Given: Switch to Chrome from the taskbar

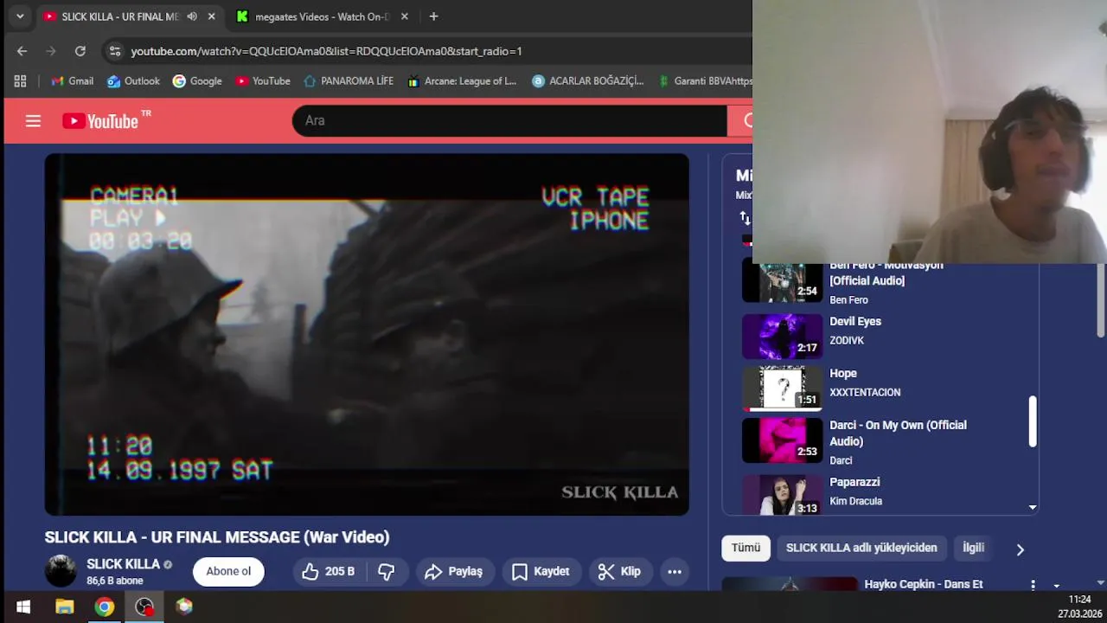Looking at the screenshot, I should point(104,607).
